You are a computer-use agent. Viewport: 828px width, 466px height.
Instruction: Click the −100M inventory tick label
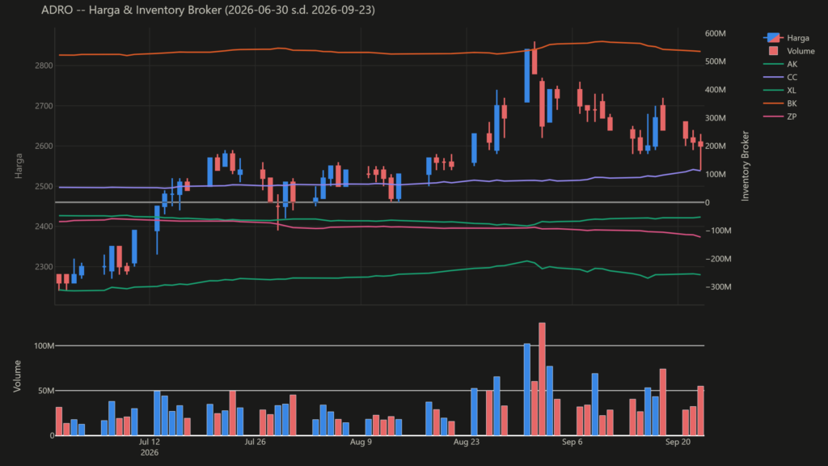coord(718,231)
